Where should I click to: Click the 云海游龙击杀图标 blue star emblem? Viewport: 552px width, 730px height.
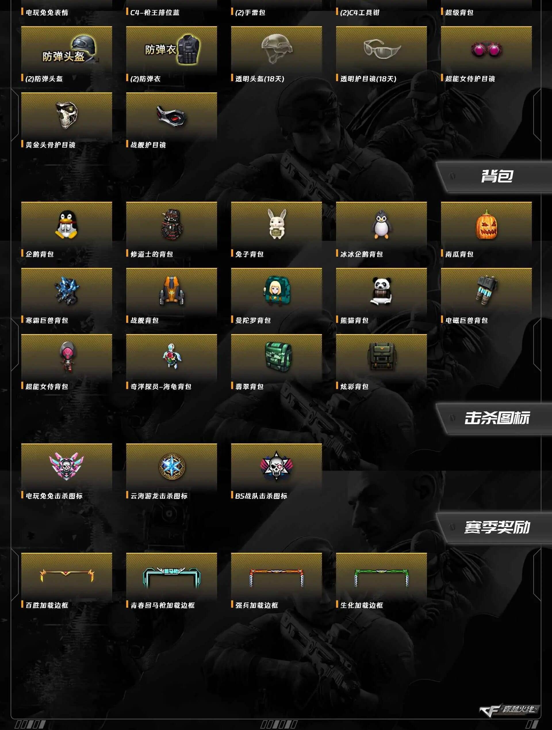(171, 466)
